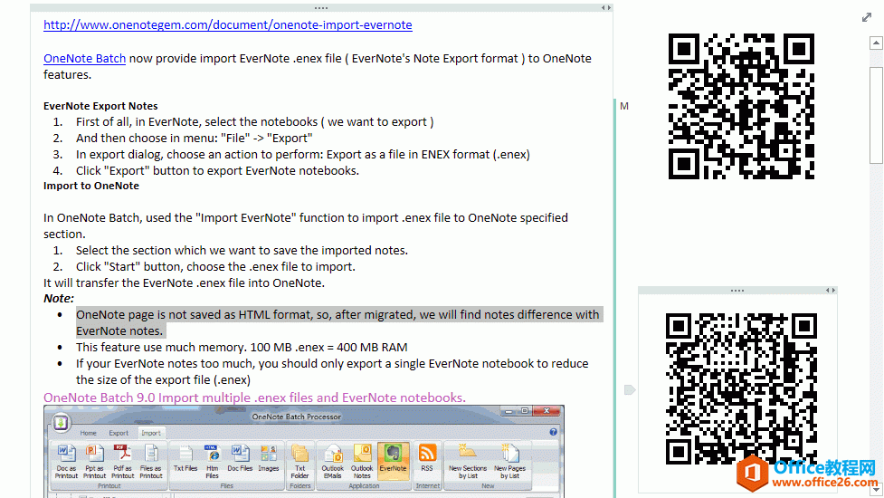The image size is (884, 498).
Task: Click the vertical scrollbar up arrow
Action: pos(876,43)
